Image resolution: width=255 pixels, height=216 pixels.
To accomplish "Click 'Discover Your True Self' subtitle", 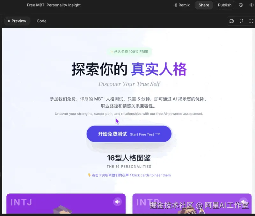I will [129, 84].
